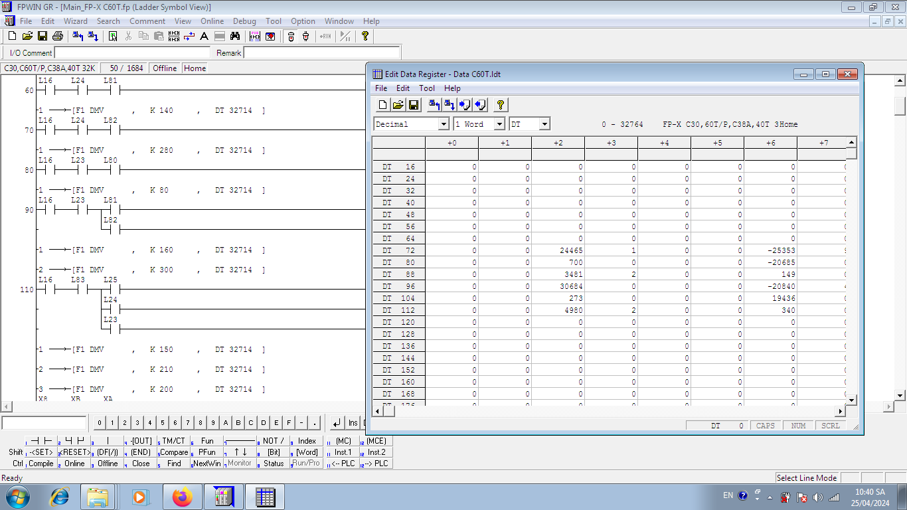Viewport: 907px width, 510px height.
Task: Click the Compile function key button
Action: coord(41,464)
